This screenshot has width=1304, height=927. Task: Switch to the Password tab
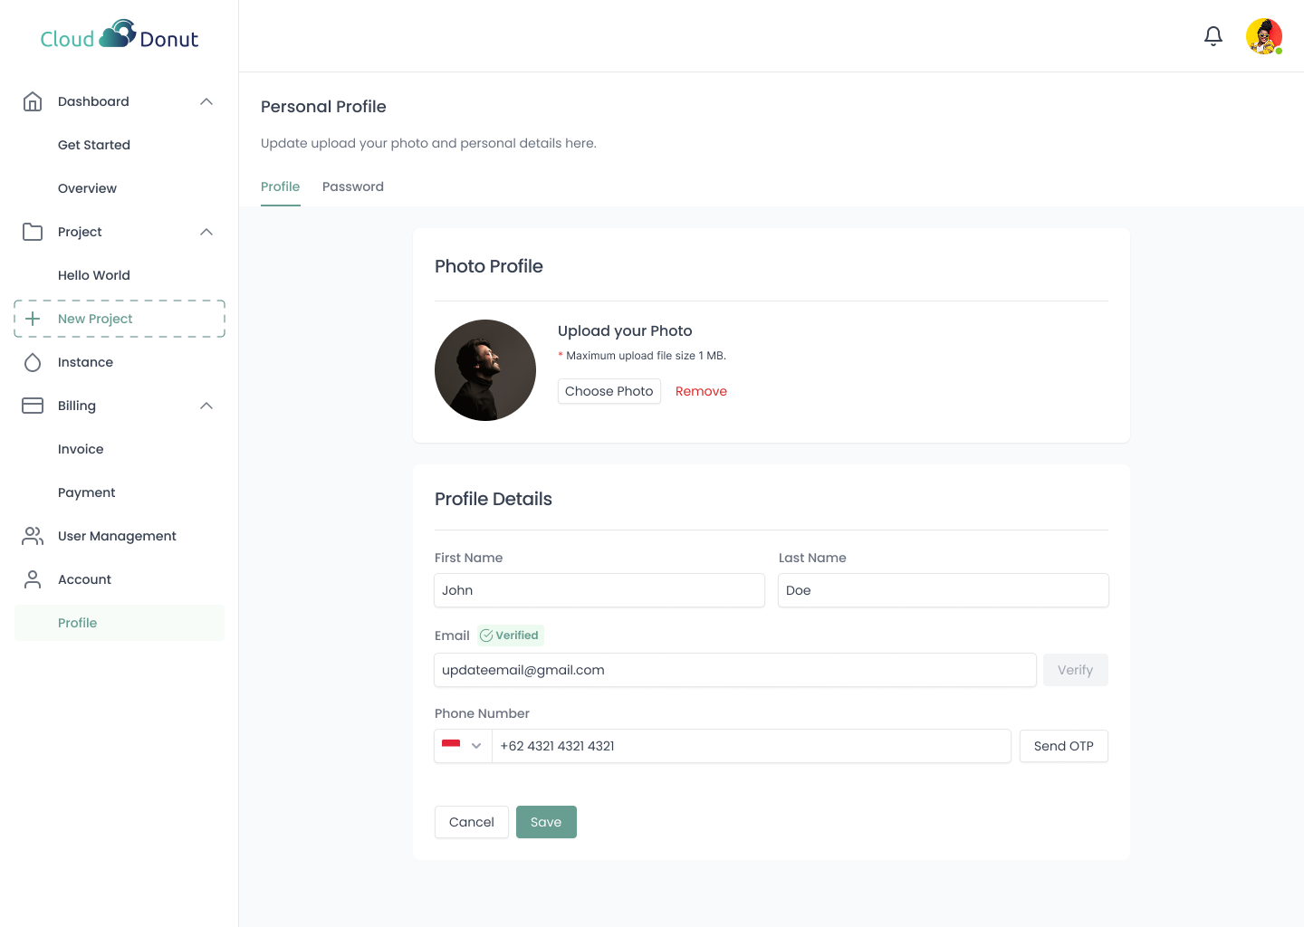(353, 186)
